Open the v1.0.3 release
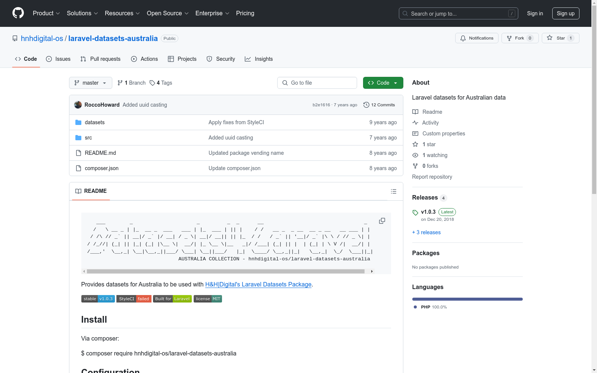This screenshot has width=597, height=373. tap(428, 212)
